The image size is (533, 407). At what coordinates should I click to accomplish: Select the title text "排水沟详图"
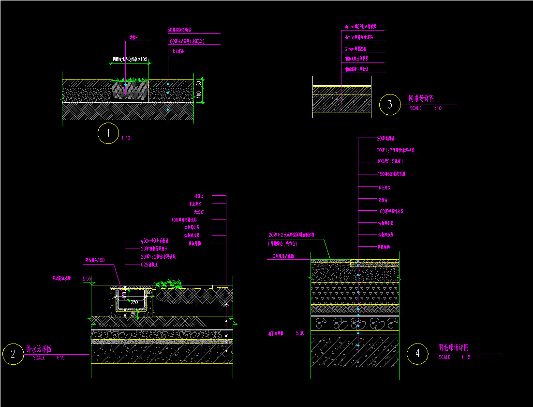coord(39,349)
